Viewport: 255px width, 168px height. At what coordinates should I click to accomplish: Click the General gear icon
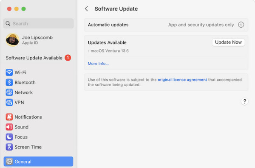(x=9, y=162)
